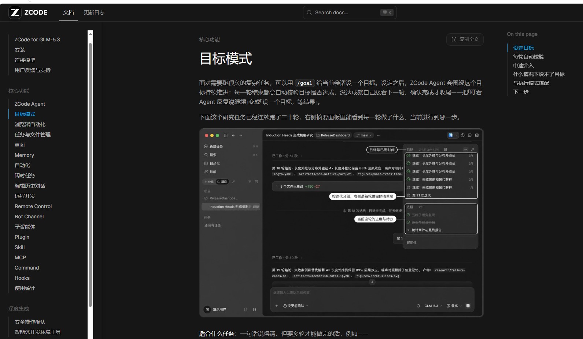This screenshot has height=339, width=583.
Task: Open 远程开发 in the sidebar
Action: tap(25, 196)
